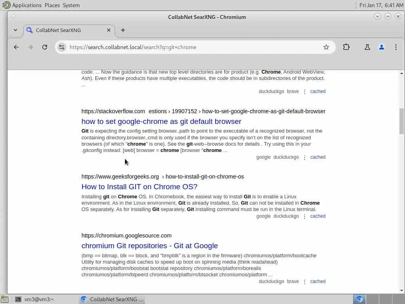Screen dimensions: 405x304
Task: Reload the search results page
Action: (45, 47)
